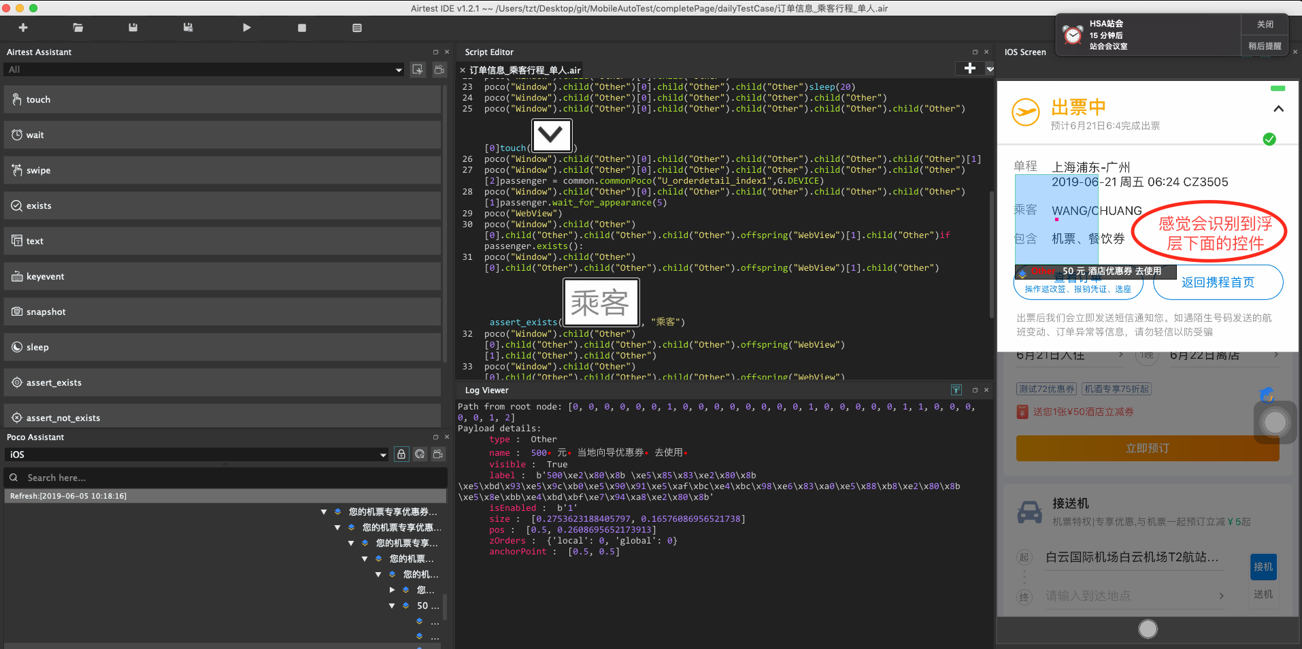Viewport: 1302px width, 649px height.
Task: Tap the 立即预订 button on the iOS screen
Action: [x=1148, y=448]
